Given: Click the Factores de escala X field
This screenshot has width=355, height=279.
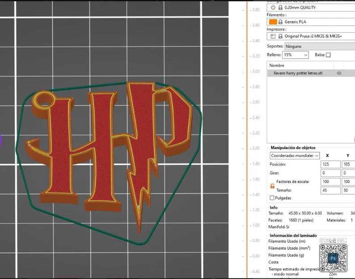Looking at the screenshot, I should point(330,182).
